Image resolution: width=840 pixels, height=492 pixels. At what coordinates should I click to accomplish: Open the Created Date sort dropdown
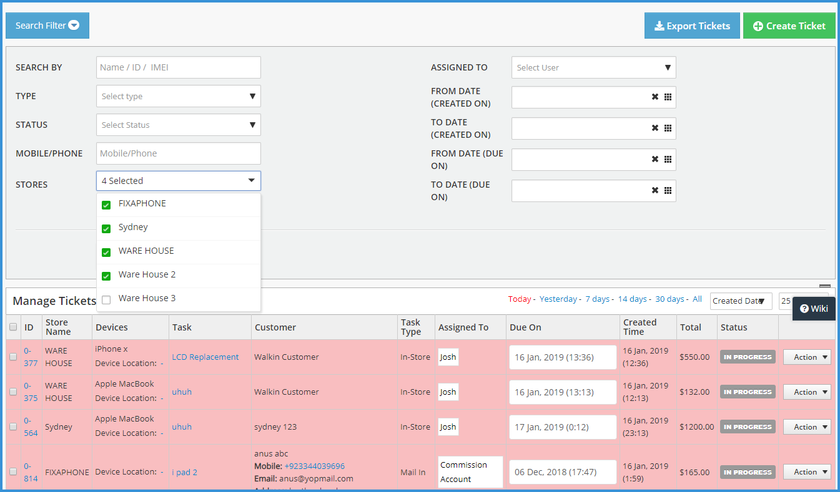point(741,301)
